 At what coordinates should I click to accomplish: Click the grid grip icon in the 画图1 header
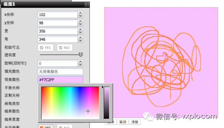pos(87,5)
